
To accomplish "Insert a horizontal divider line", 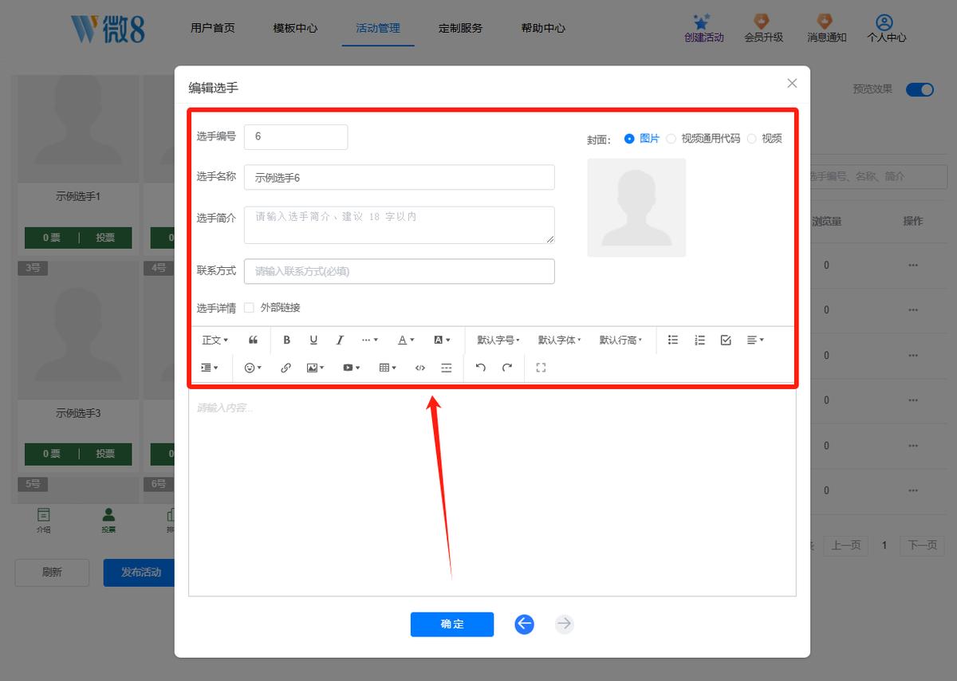I will click(447, 368).
